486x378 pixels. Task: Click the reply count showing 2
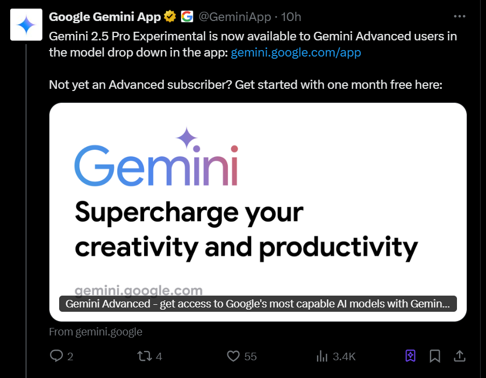(x=70, y=356)
